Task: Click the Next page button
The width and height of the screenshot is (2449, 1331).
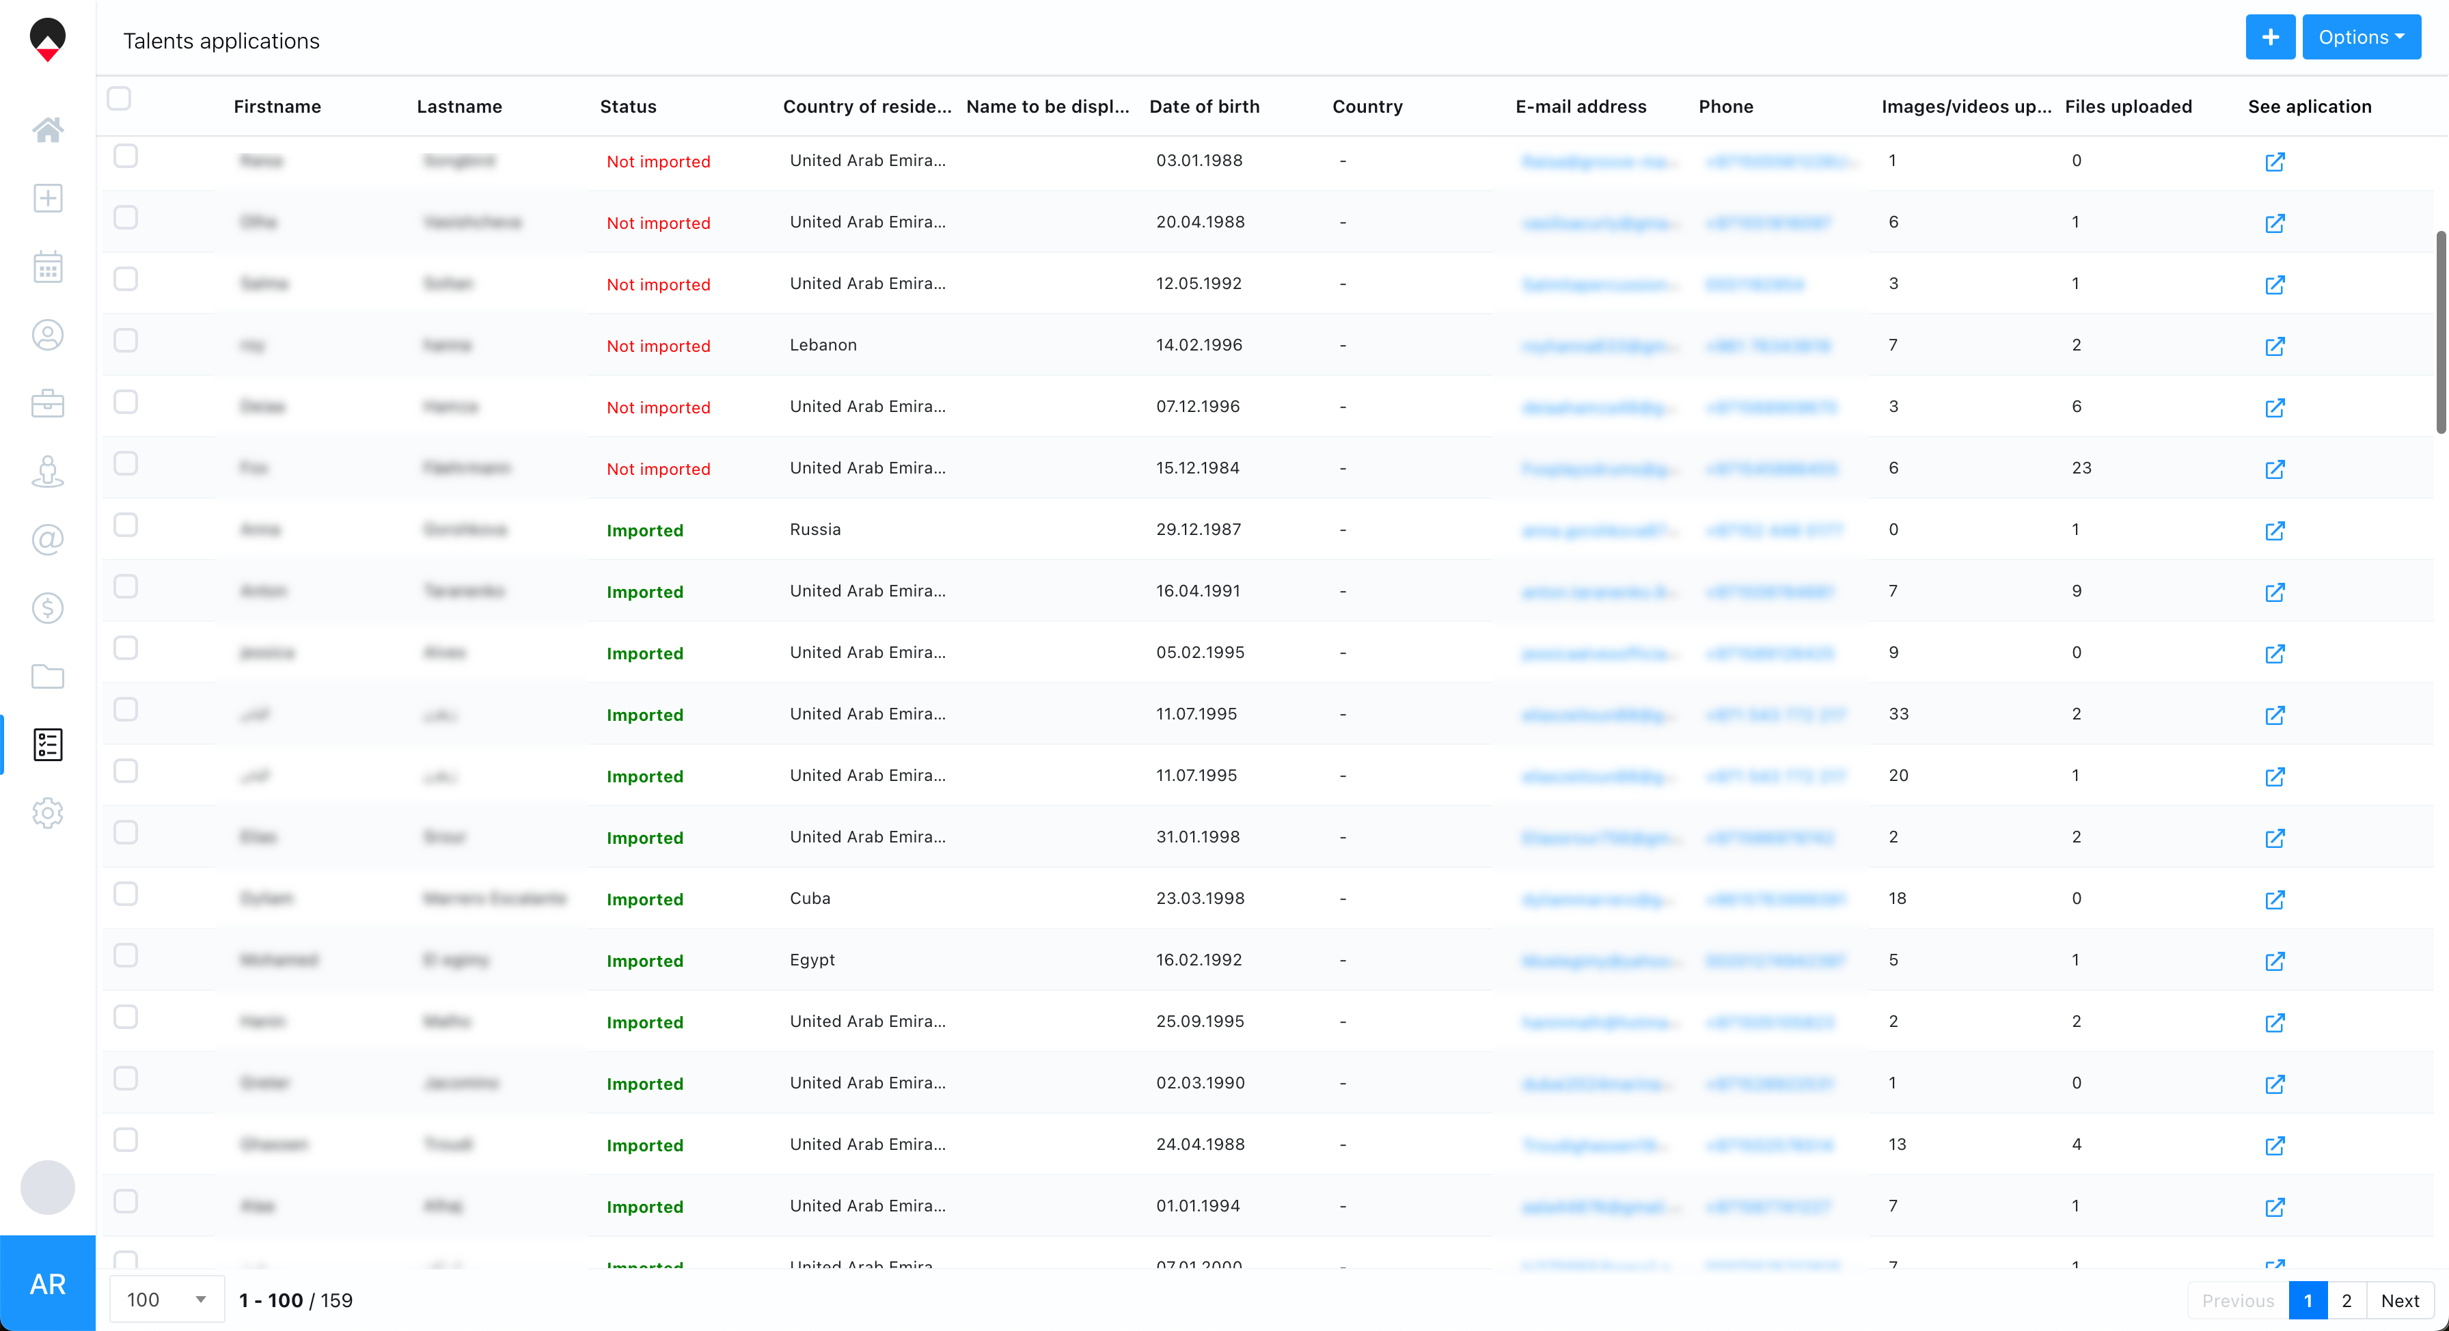Action: [x=2400, y=1300]
